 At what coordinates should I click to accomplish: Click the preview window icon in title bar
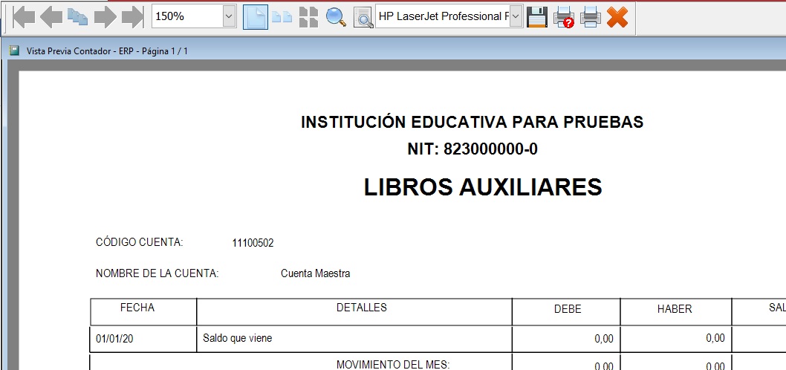point(13,51)
